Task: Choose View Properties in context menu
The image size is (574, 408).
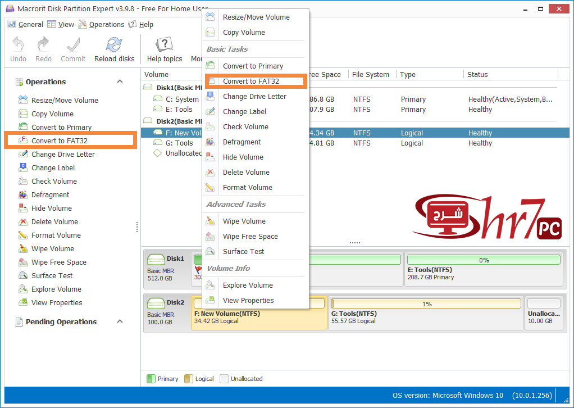Action: point(256,300)
